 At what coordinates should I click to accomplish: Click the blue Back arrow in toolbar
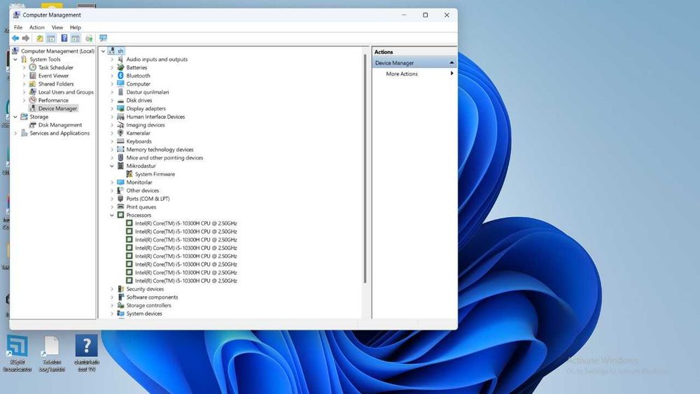15,38
